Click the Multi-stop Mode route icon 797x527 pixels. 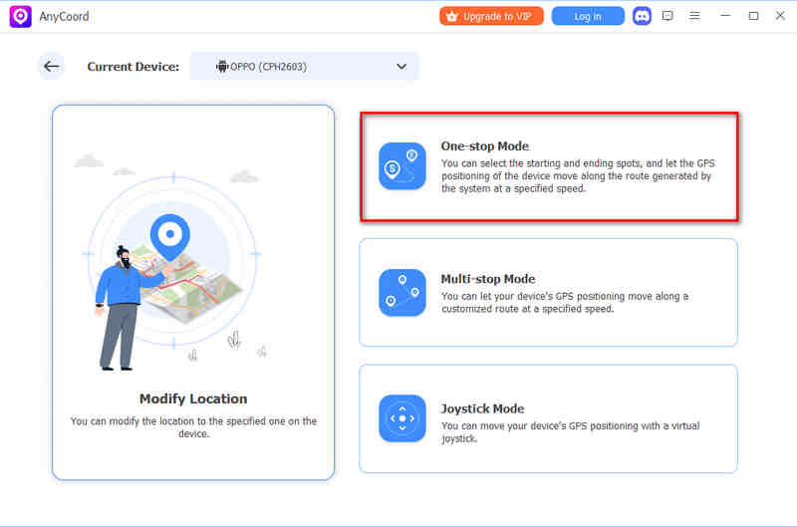[402, 293]
